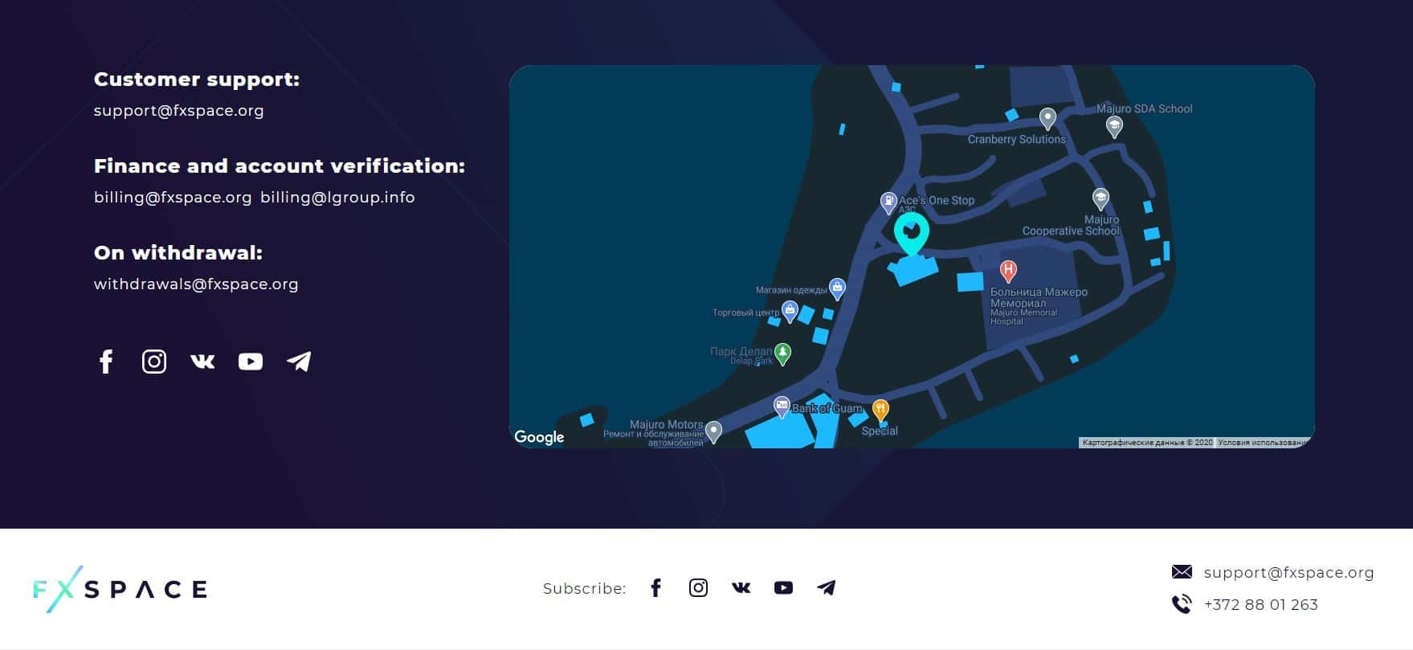Click the Google logo on map
Screen dimensions: 1413x650
pos(539,436)
